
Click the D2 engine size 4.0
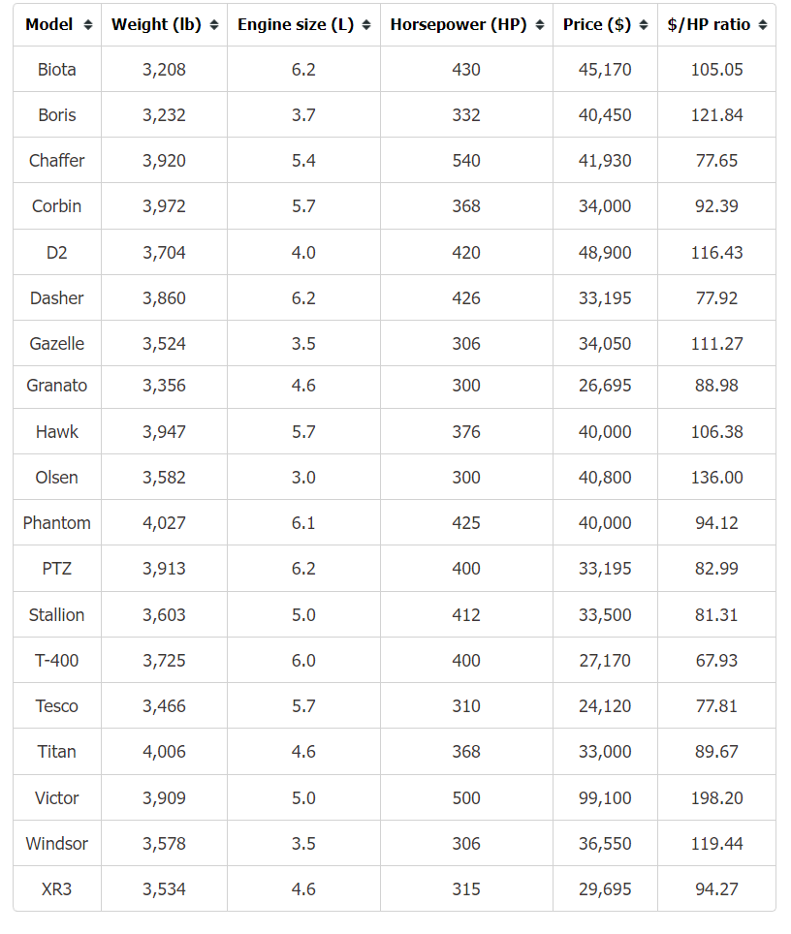coord(303,253)
